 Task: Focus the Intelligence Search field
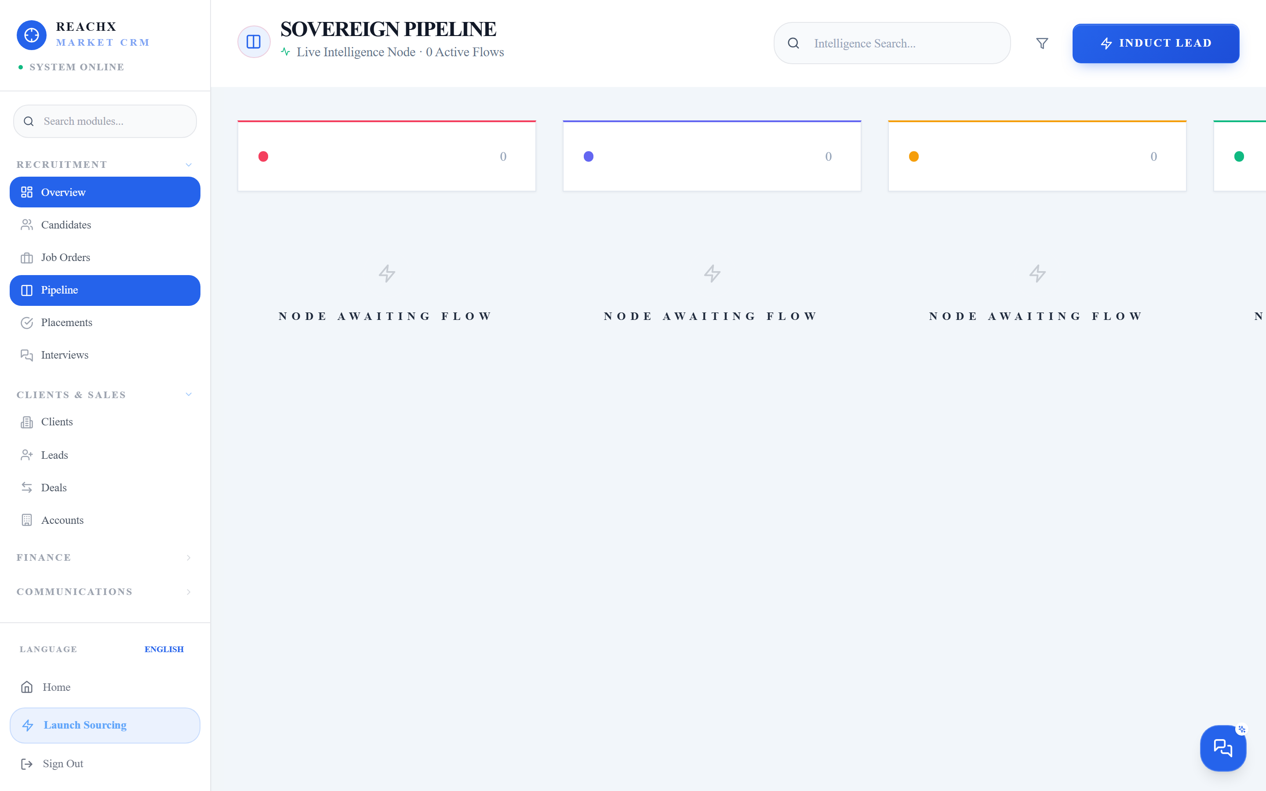892,44
